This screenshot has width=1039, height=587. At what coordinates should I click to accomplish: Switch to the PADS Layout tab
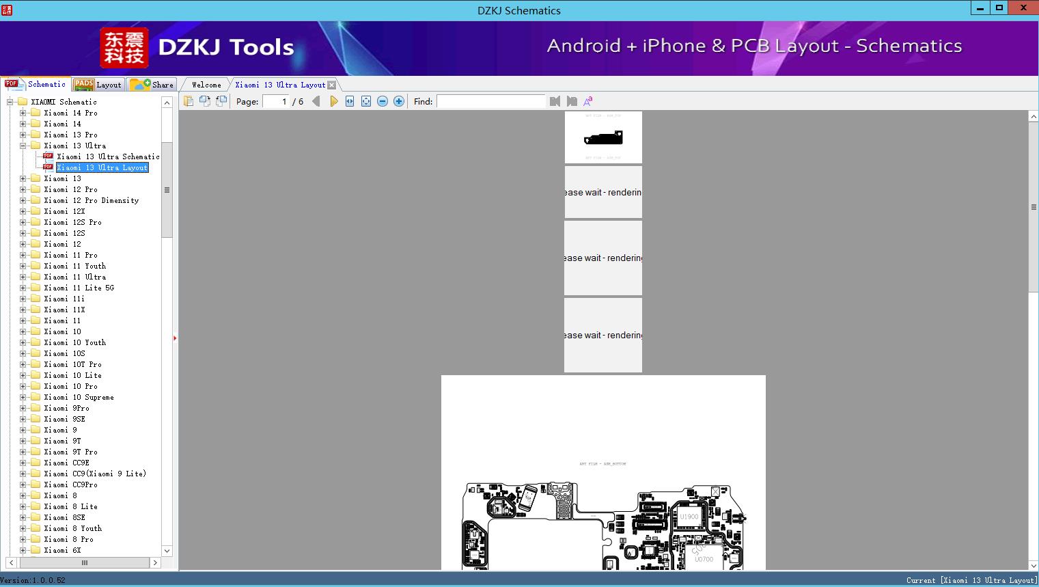(98, 85)
